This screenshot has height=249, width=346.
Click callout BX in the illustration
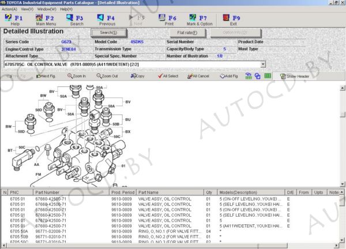128,131
